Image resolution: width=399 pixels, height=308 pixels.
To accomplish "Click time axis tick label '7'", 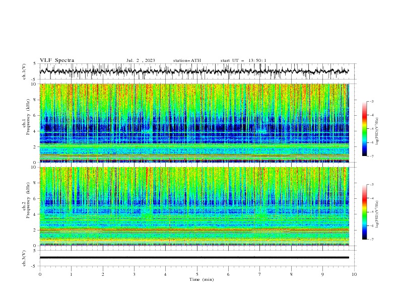I will pyautogui.click(x=260, y=274).
